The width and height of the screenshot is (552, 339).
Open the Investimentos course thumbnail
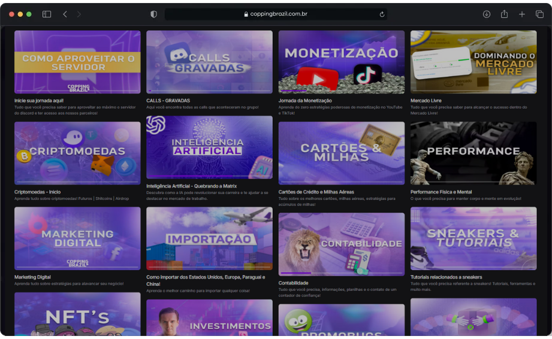[x=209, y=317]
